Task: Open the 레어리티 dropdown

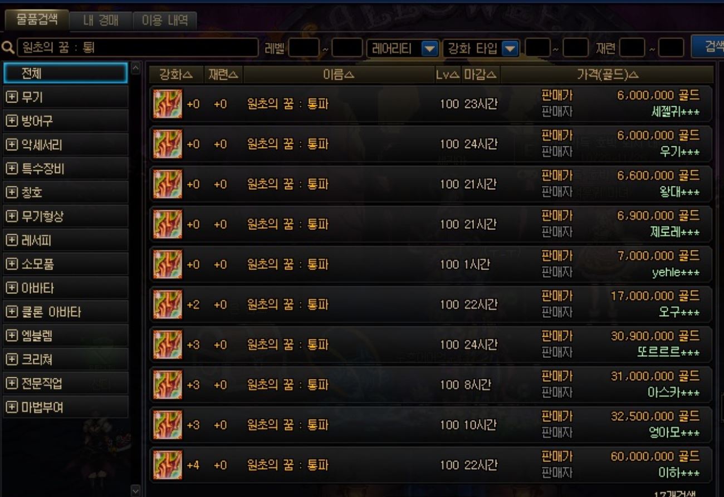Action: [429, 48]
